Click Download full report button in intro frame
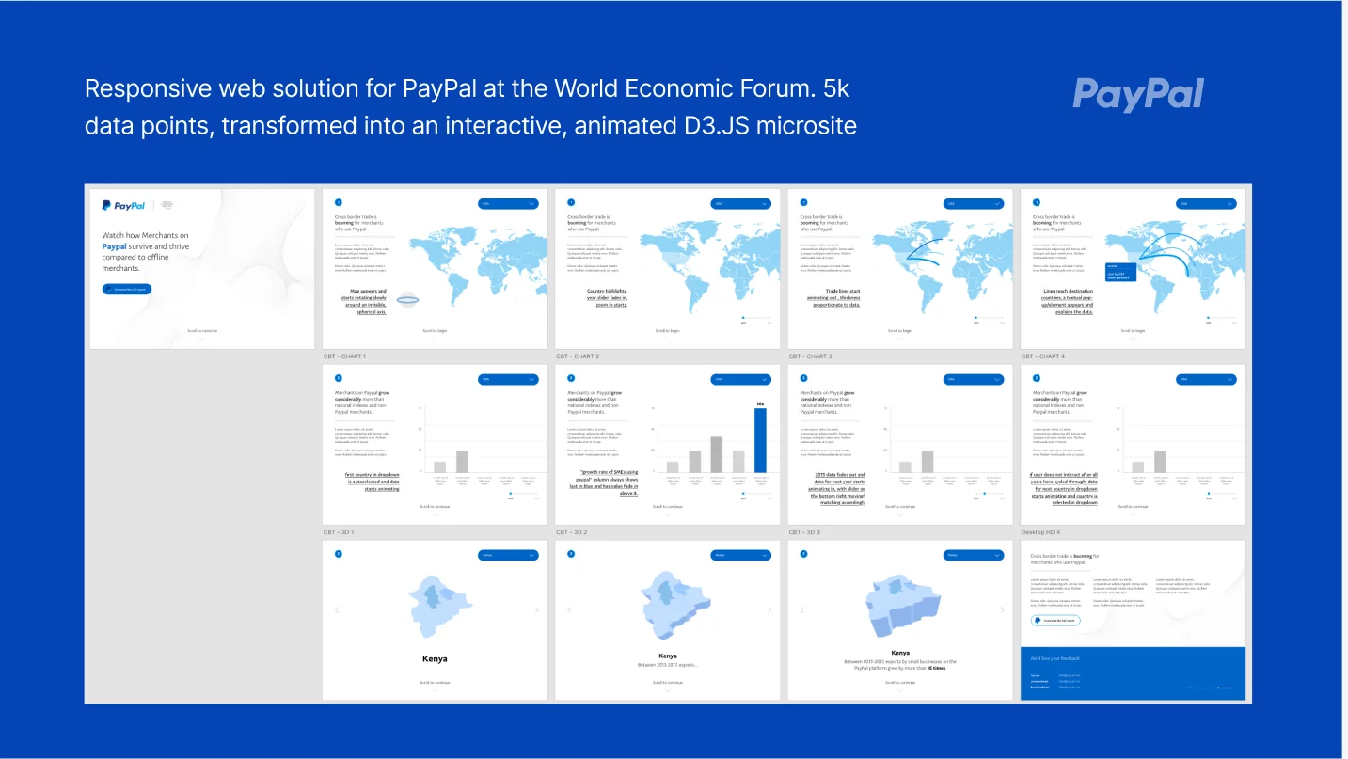This screenshot has width=1348, height=759. click(127, 289)
